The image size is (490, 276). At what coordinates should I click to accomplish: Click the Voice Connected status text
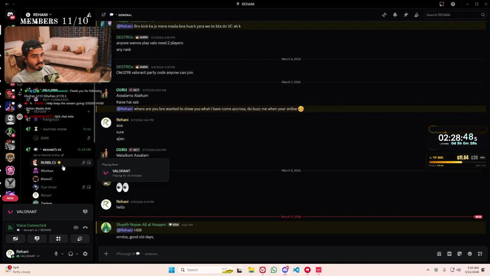pos(31,225)
